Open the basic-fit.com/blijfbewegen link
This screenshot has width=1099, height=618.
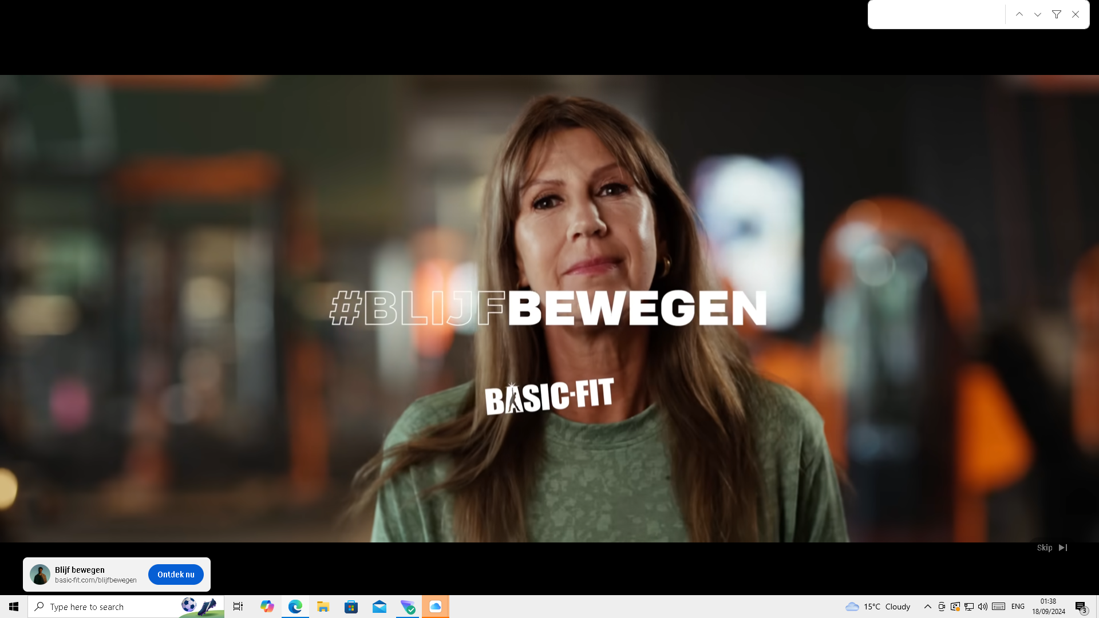(96, 580)
